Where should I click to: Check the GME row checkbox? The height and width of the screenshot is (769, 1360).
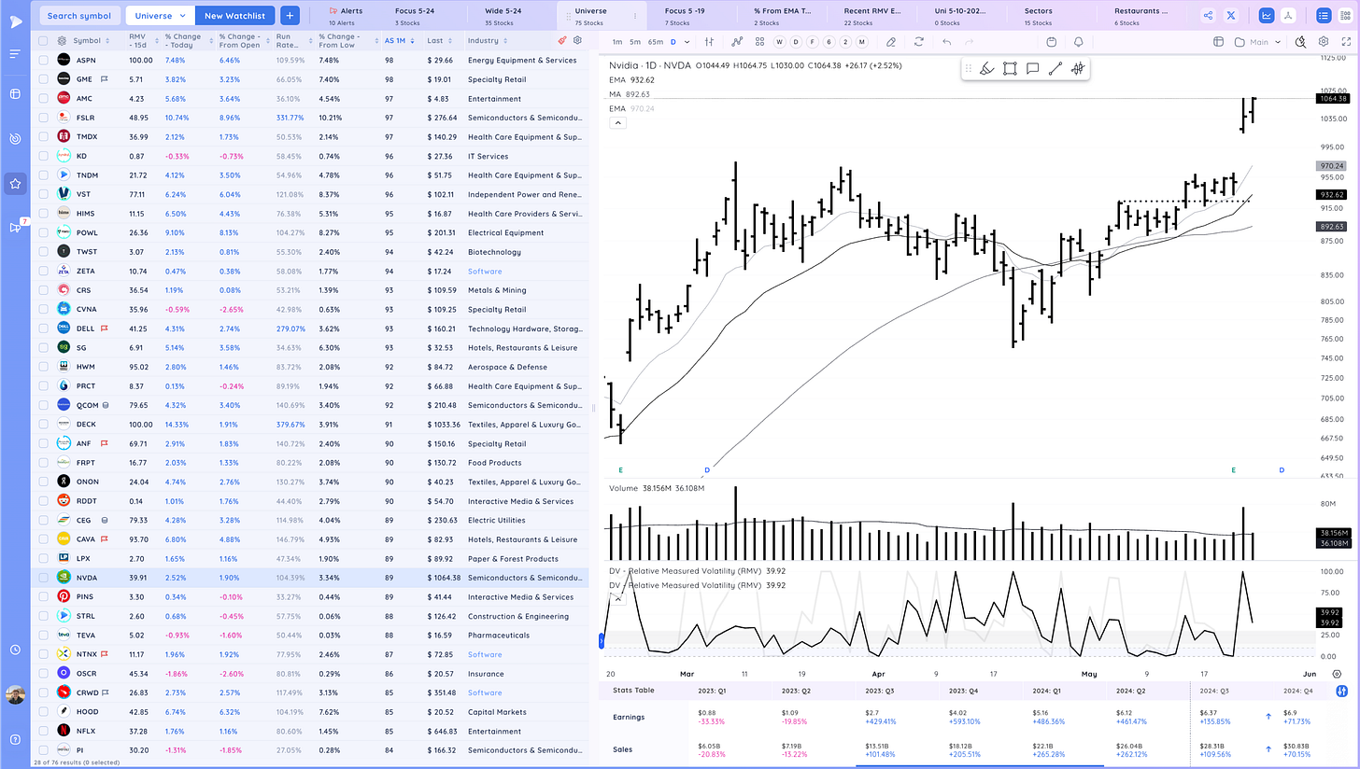tap(43, 79)
